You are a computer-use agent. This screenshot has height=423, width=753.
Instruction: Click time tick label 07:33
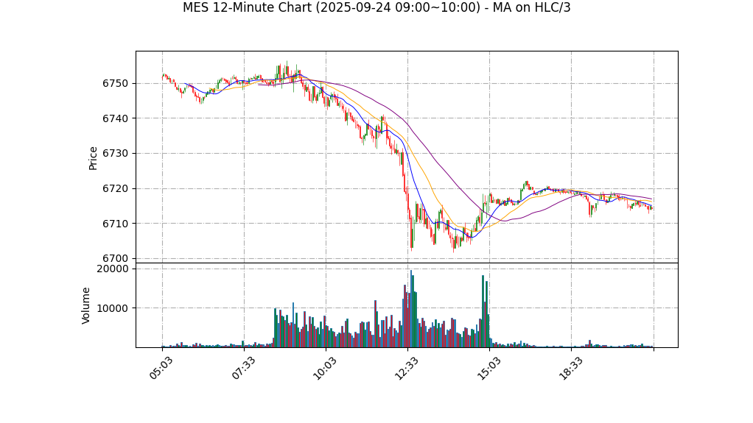click(243, 369)
